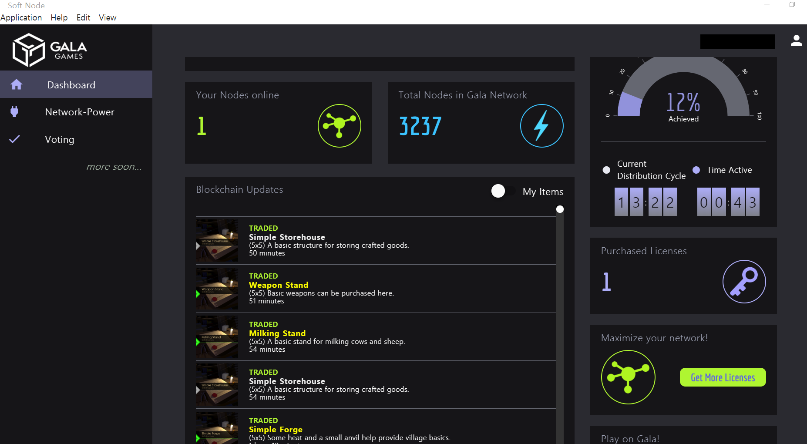Click the green node icon in Your Nodes online
The height and width of the screenshot is (444, 807).
pyautogui.click(x=340, y=126)
